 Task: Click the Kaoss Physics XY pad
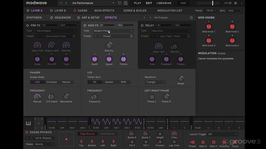coord(66,139)
